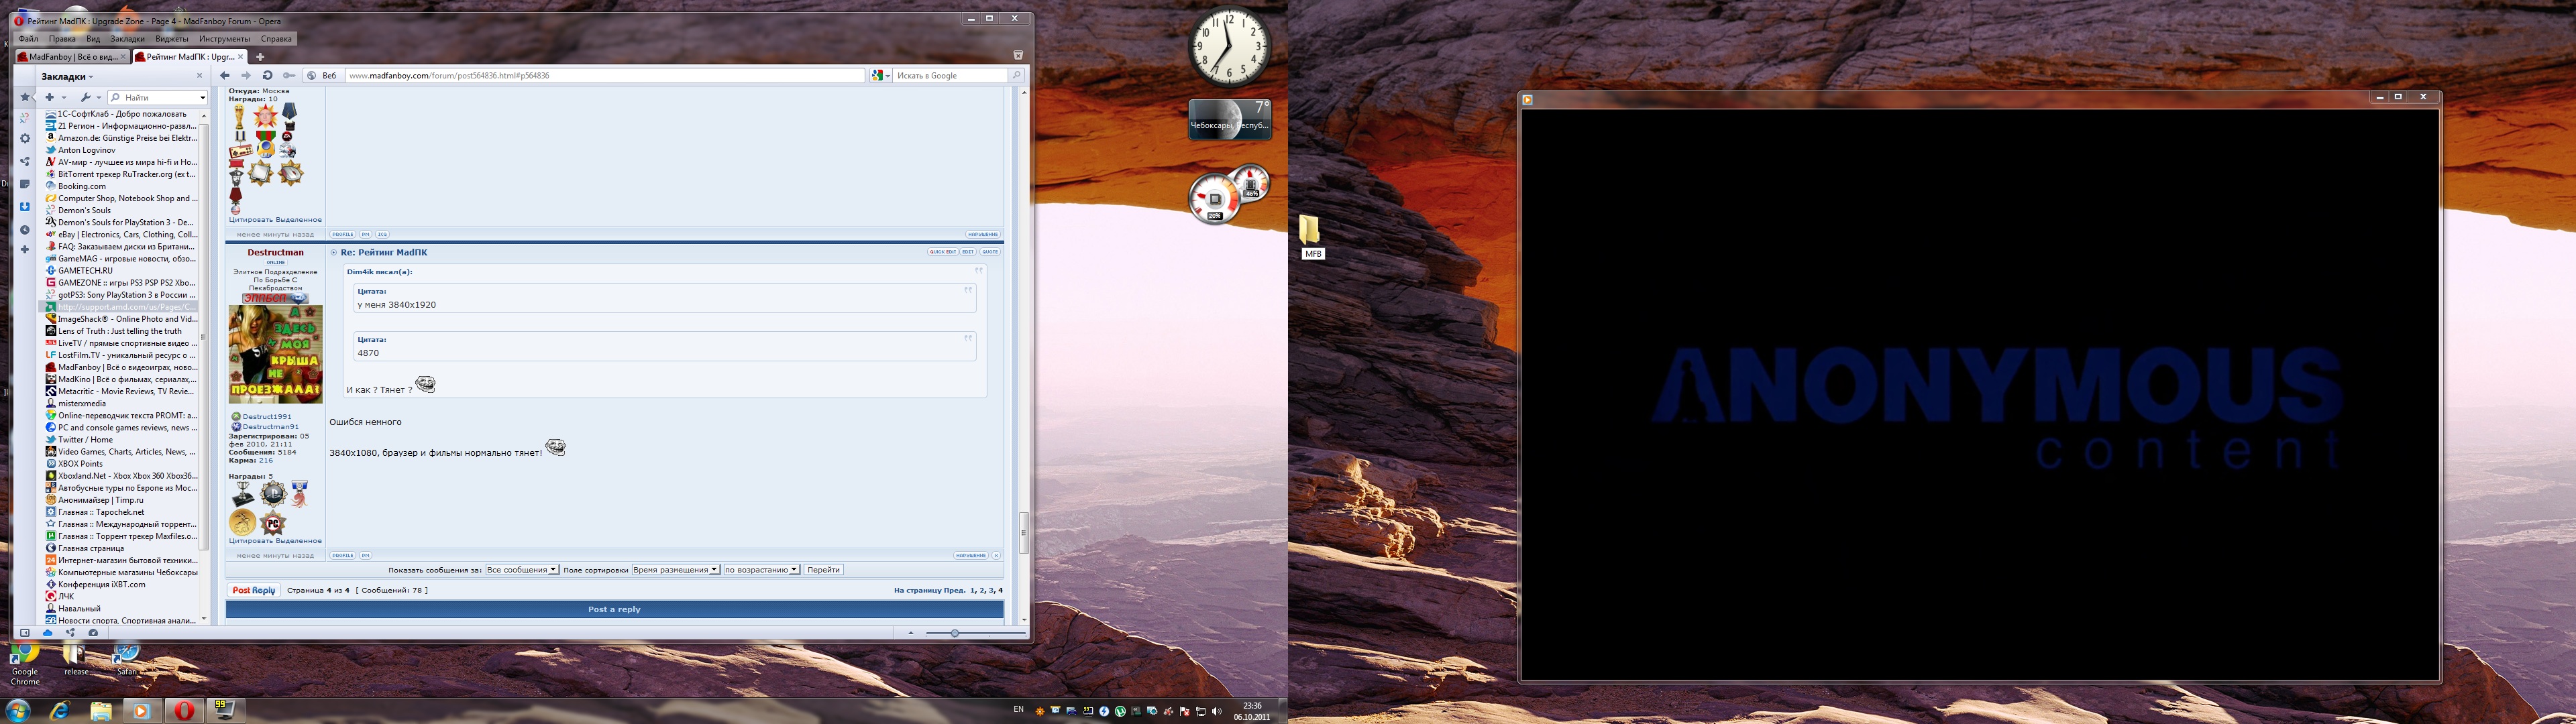Click the browser Back arrow button
This screenshot has width=2576, height=724.
[x=225, y=76]
